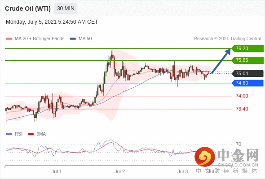Select the Crude Oil (WTI) title
Screen dimensions: 265x179
point(28,9)
